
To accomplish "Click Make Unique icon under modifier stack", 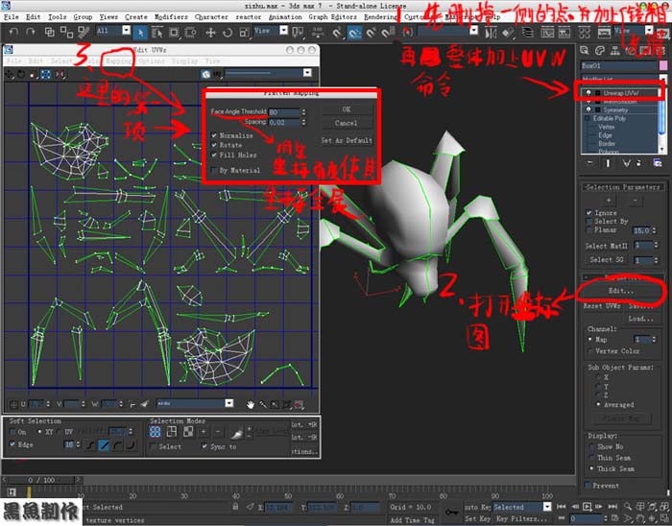I will [626, 163].
